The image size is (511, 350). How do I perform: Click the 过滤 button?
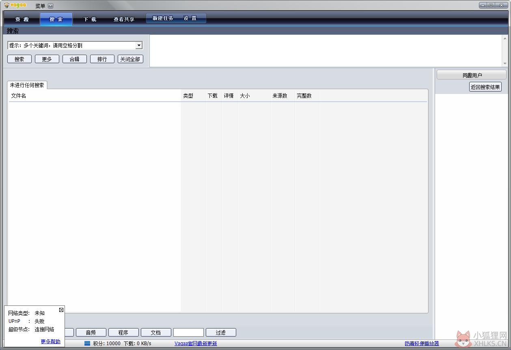[x=221, y=333]
